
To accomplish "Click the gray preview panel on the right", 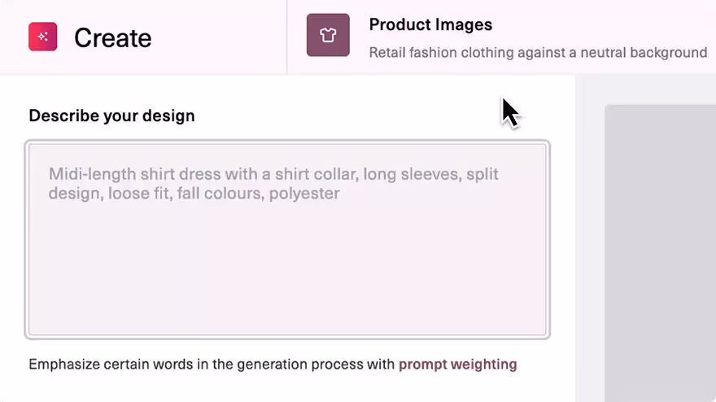I will coord(661,254).
